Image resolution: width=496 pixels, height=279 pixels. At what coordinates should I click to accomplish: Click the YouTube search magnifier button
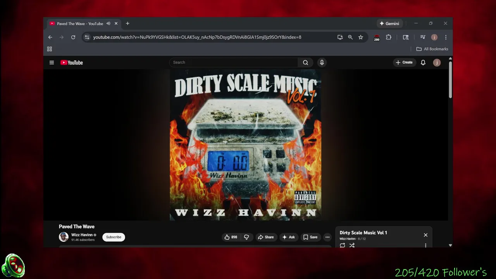click(305, 62)
